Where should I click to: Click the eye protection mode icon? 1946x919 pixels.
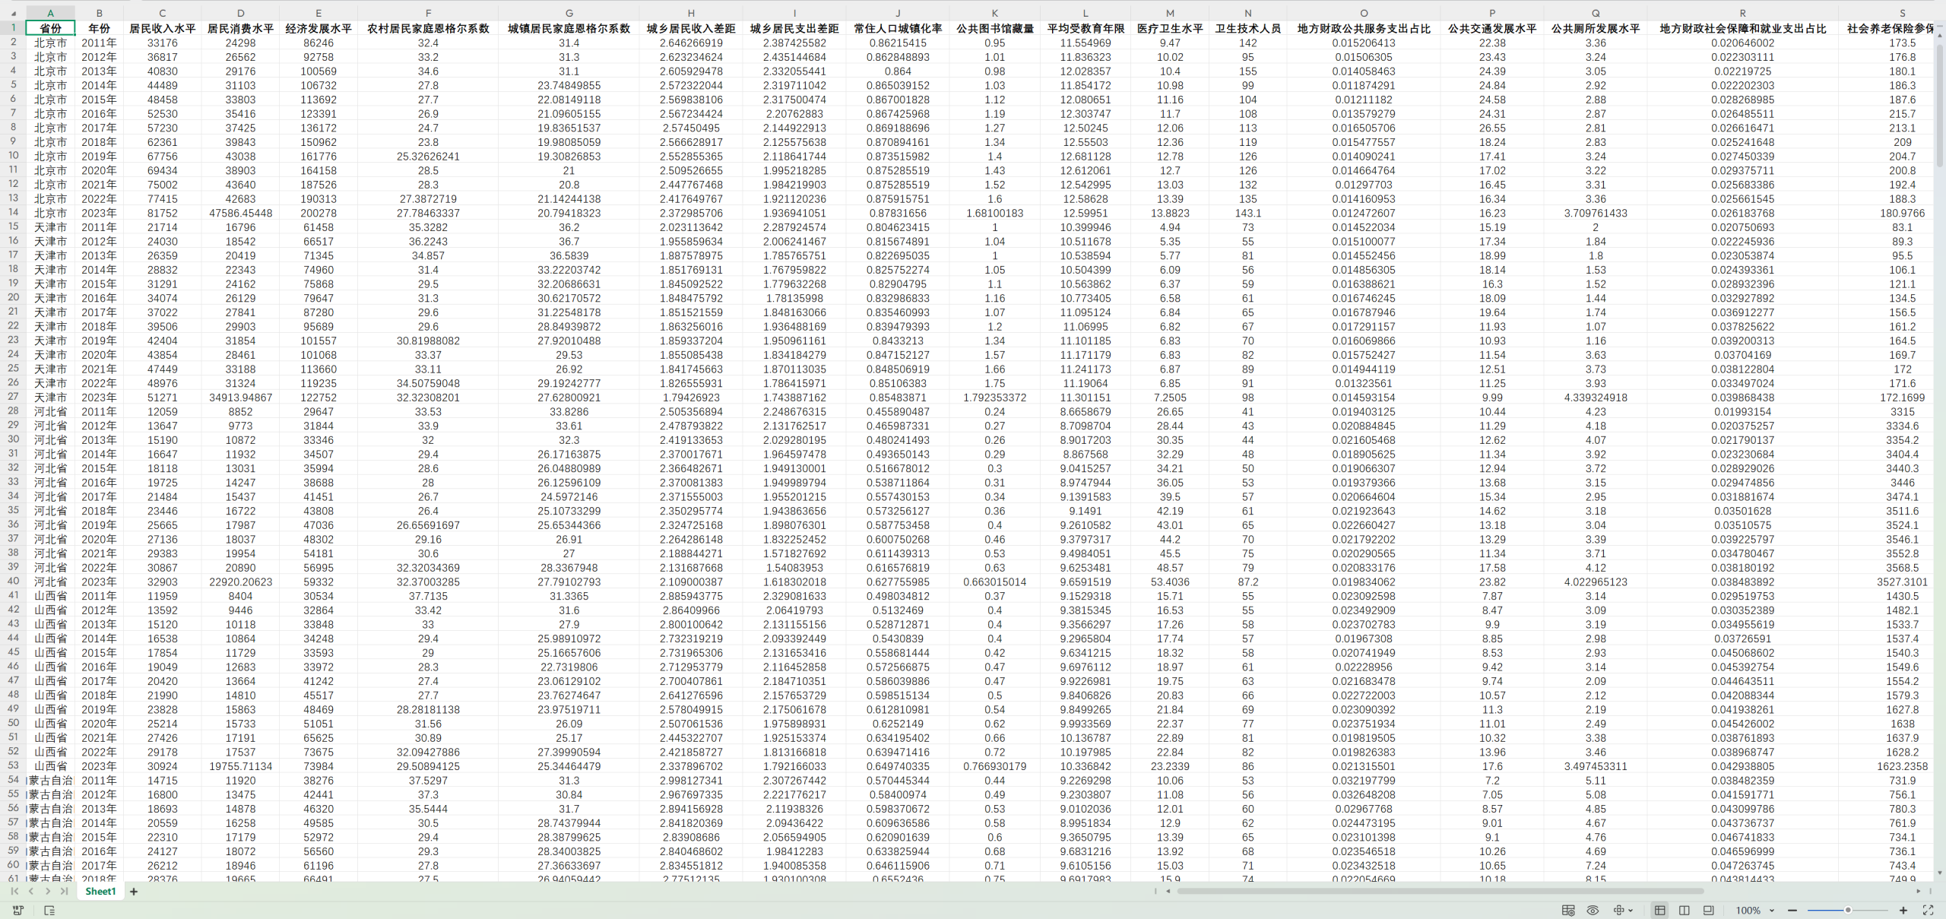(x=1593, y=910)
